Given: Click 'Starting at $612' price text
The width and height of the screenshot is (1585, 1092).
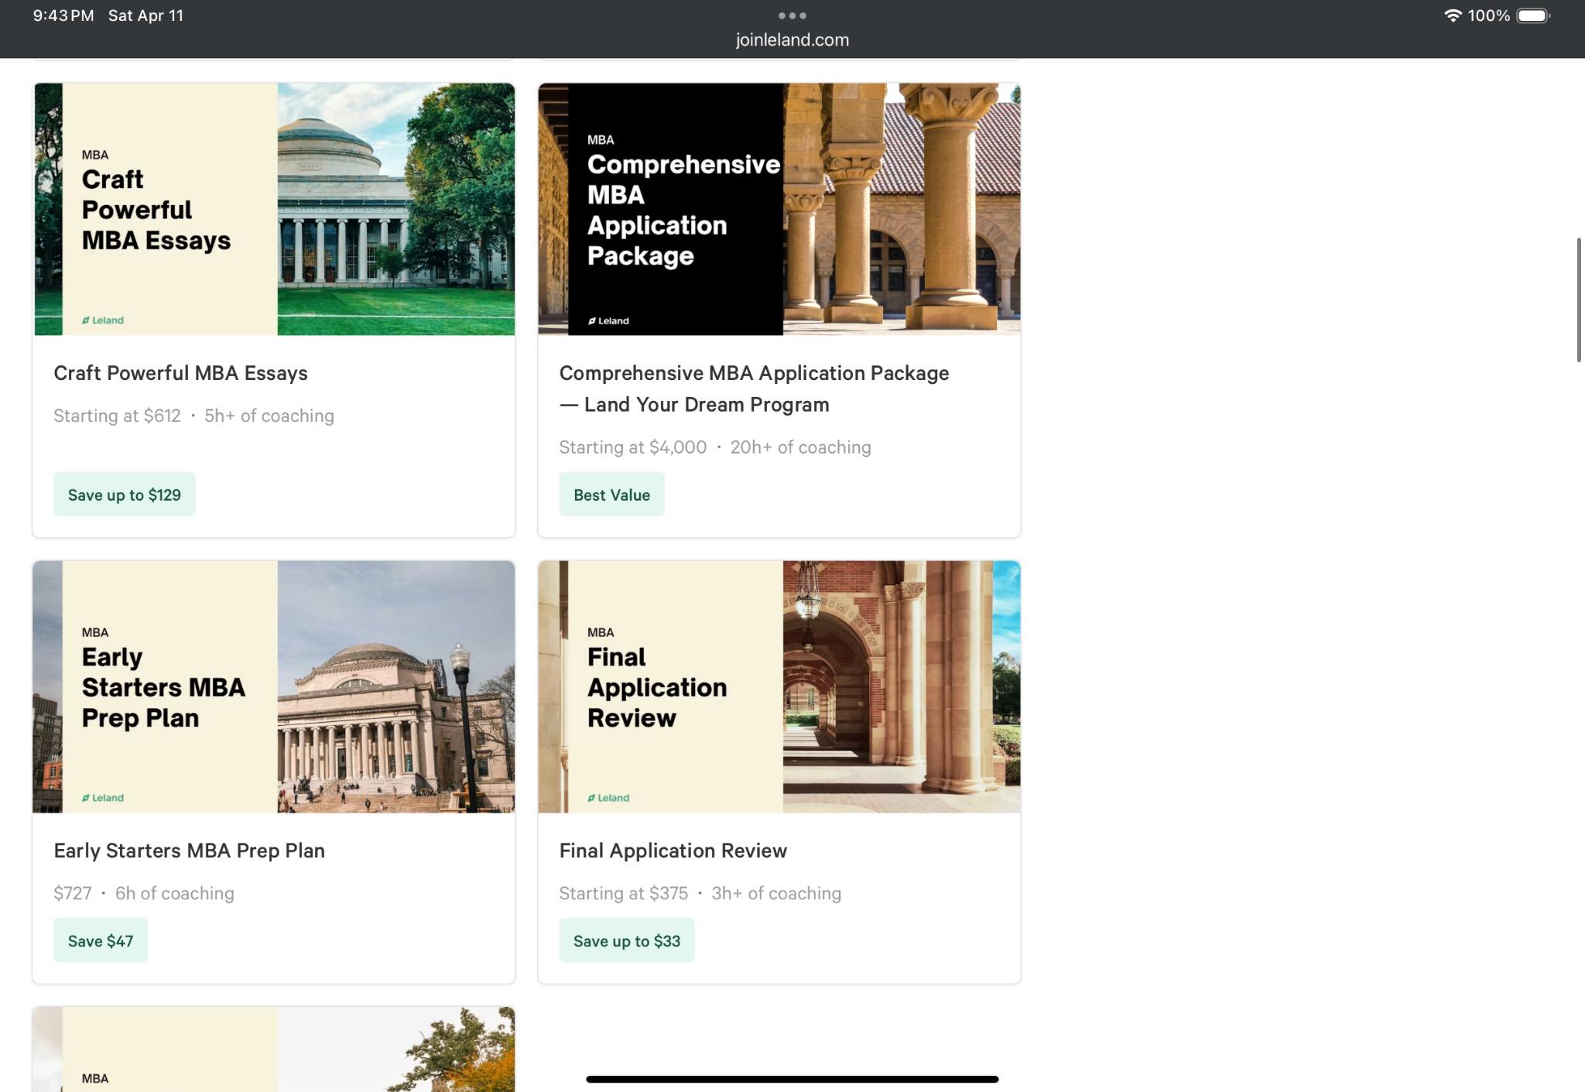Looking at the screenshot, I should [117, 416].
